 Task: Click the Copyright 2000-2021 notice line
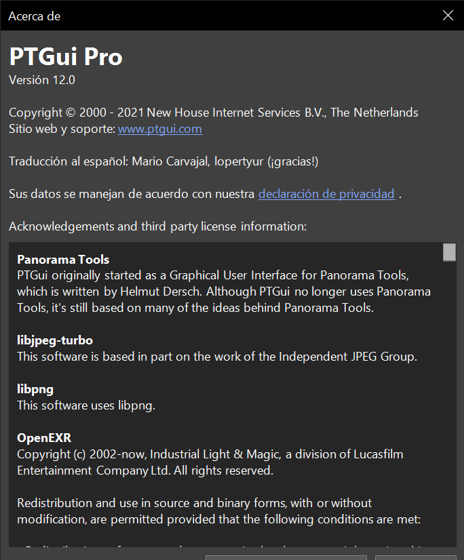[x=212, y=113]
